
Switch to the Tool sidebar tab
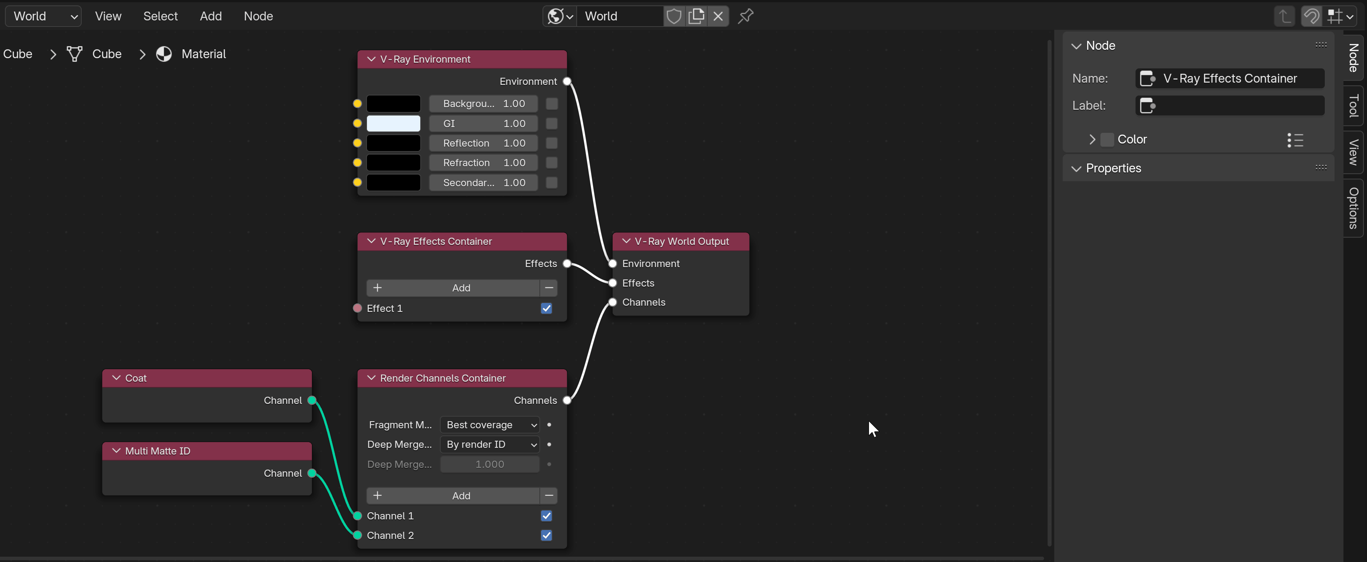pyautogui.click(x=1353, y=106)
